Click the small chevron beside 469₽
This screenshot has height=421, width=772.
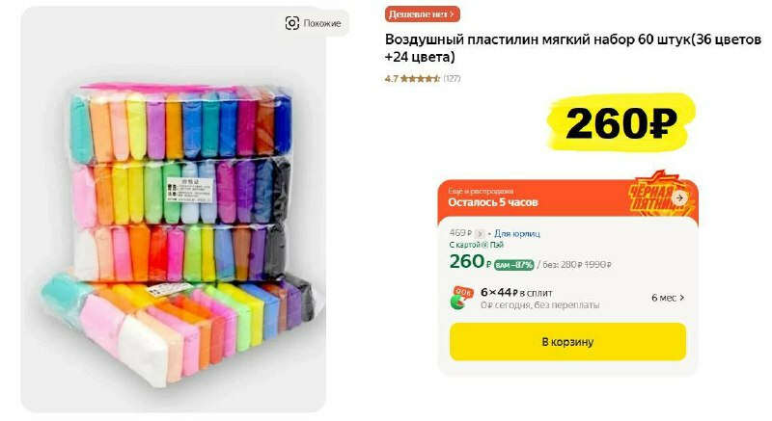[480, 234]
